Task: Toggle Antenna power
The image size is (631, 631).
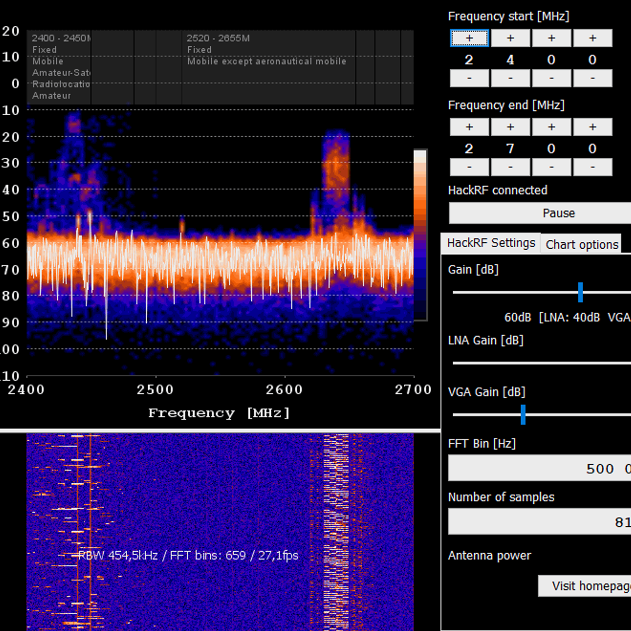Action: tap(490, 555)
